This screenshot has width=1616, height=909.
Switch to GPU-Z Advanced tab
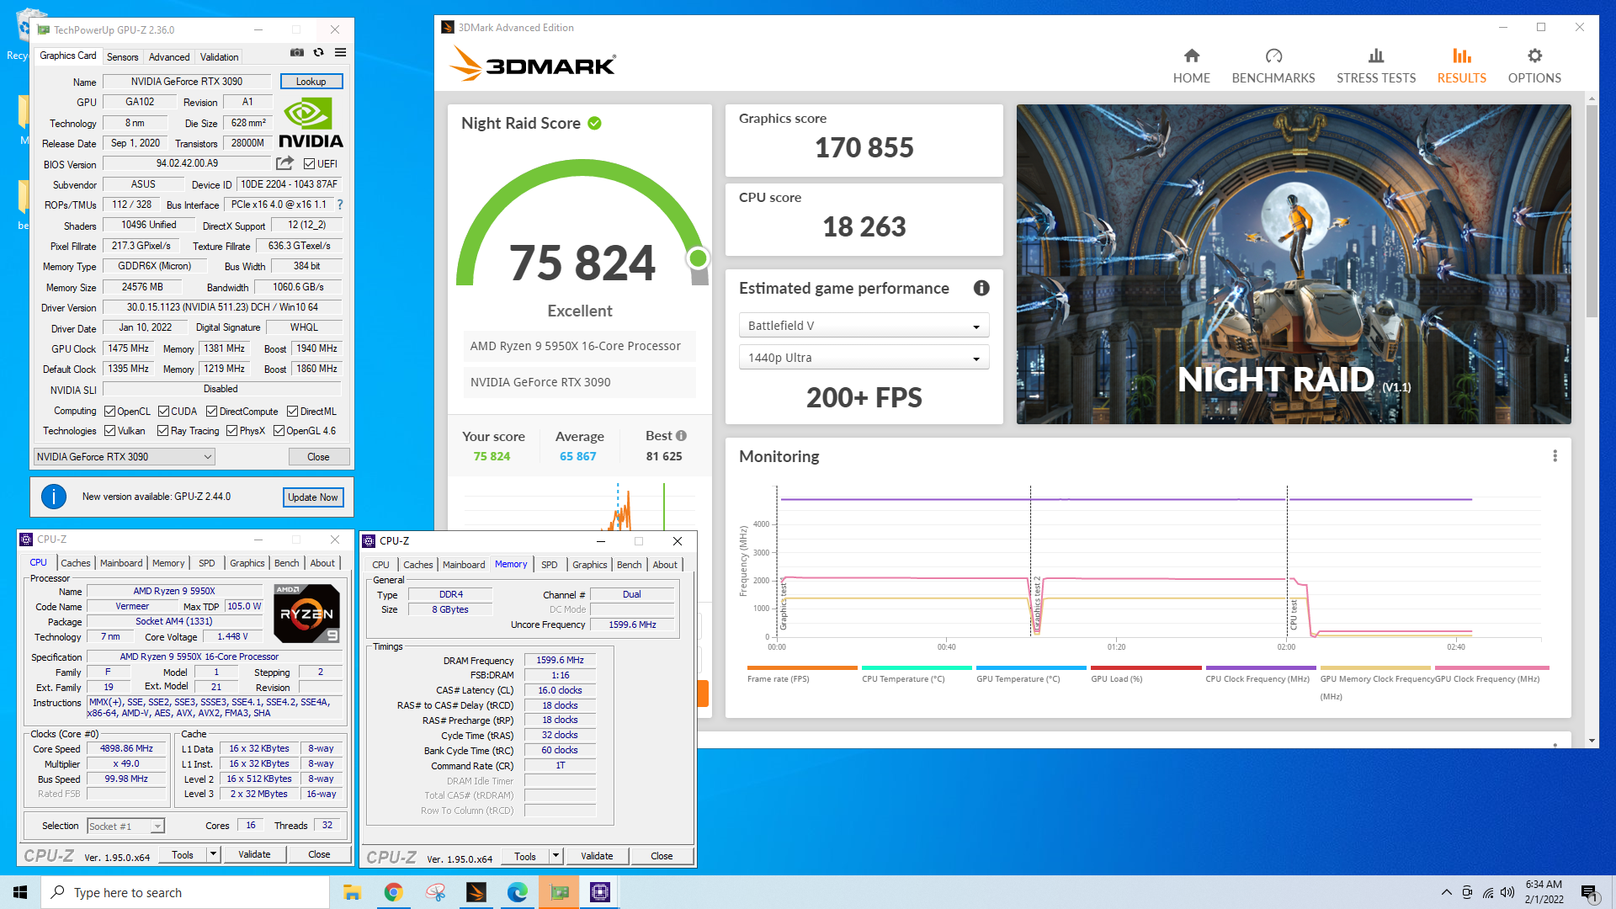[x=169, y=57]
